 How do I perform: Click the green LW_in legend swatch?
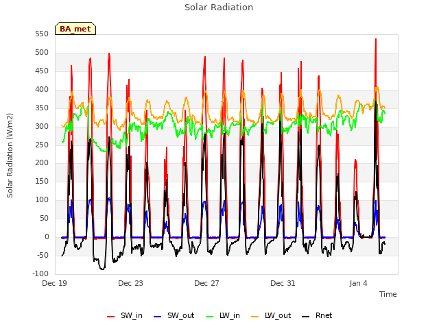210,317
